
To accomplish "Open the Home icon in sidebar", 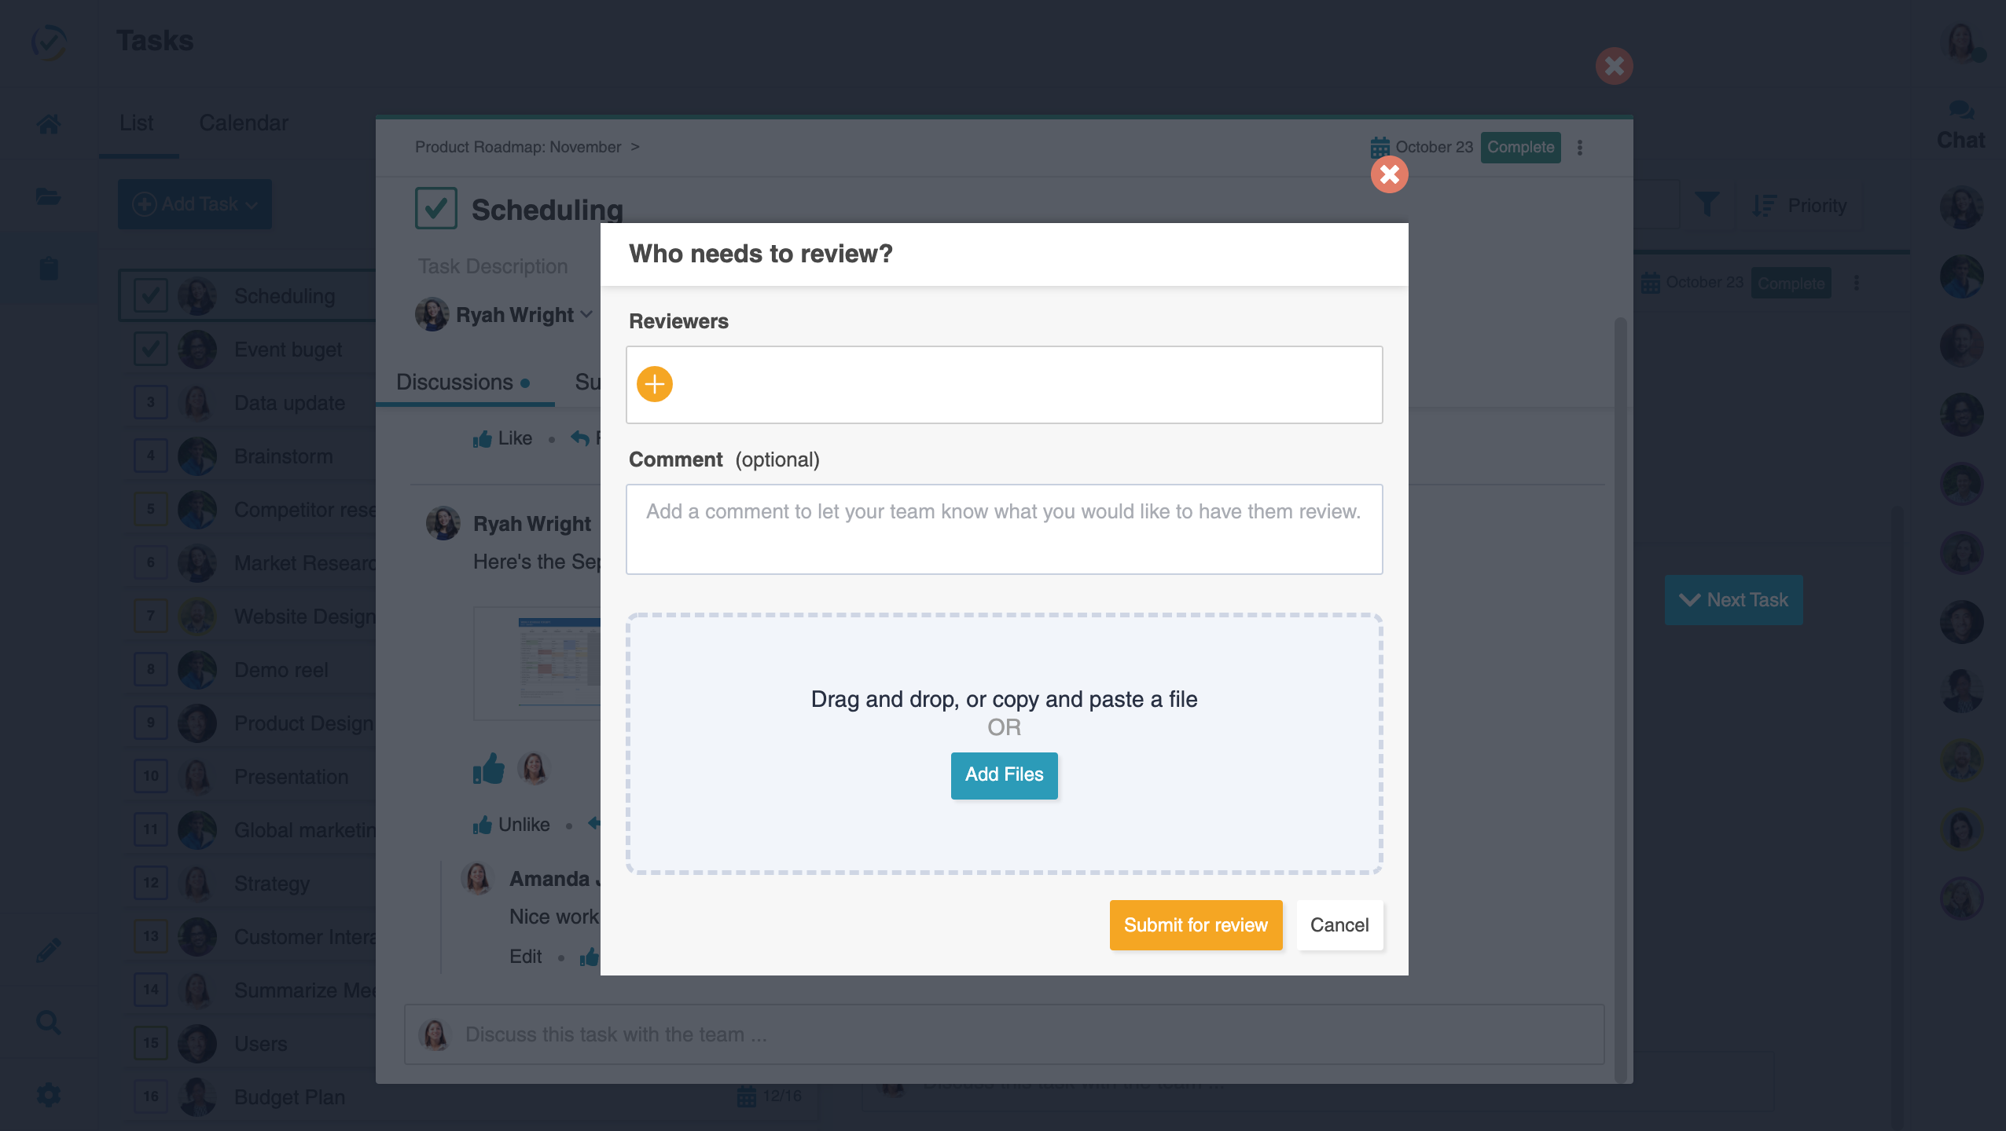I will tap(49, 123).
